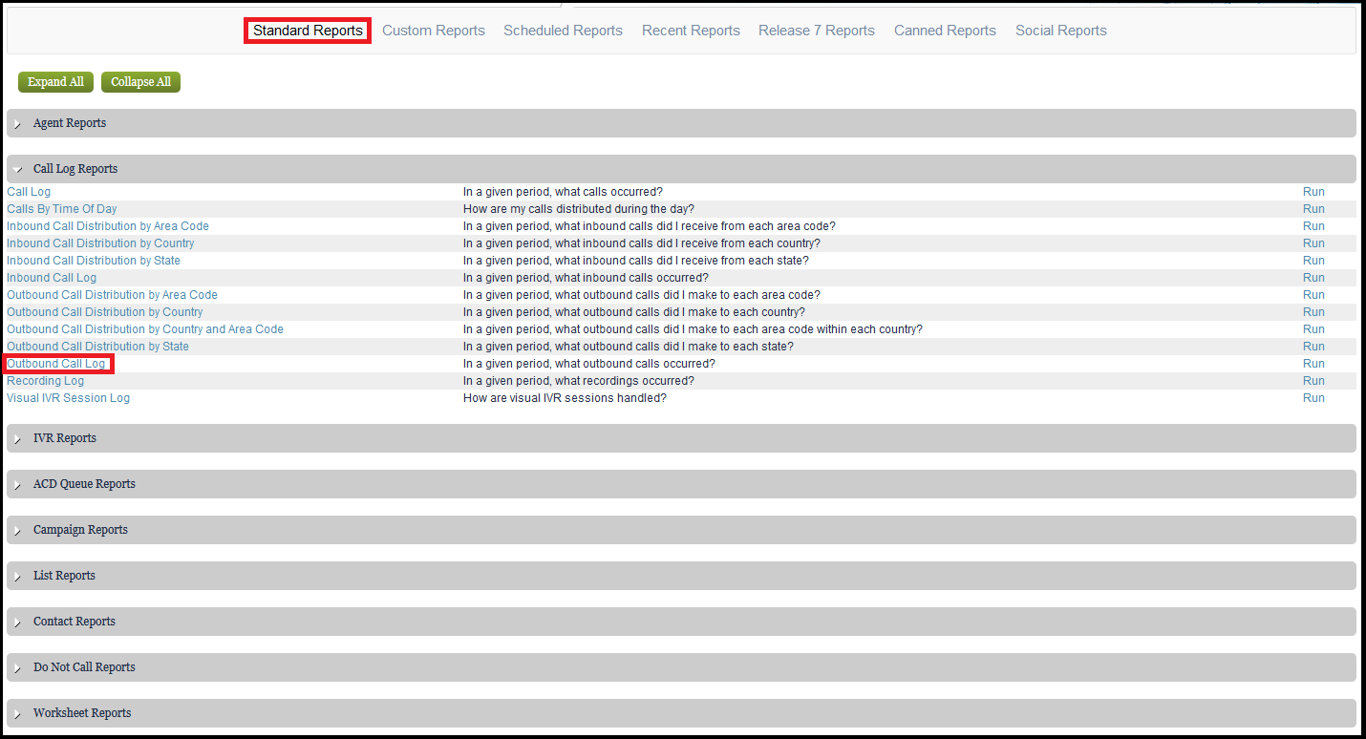Run the Call Log report
The image size is (1366, 739).
click(1313, 192)
